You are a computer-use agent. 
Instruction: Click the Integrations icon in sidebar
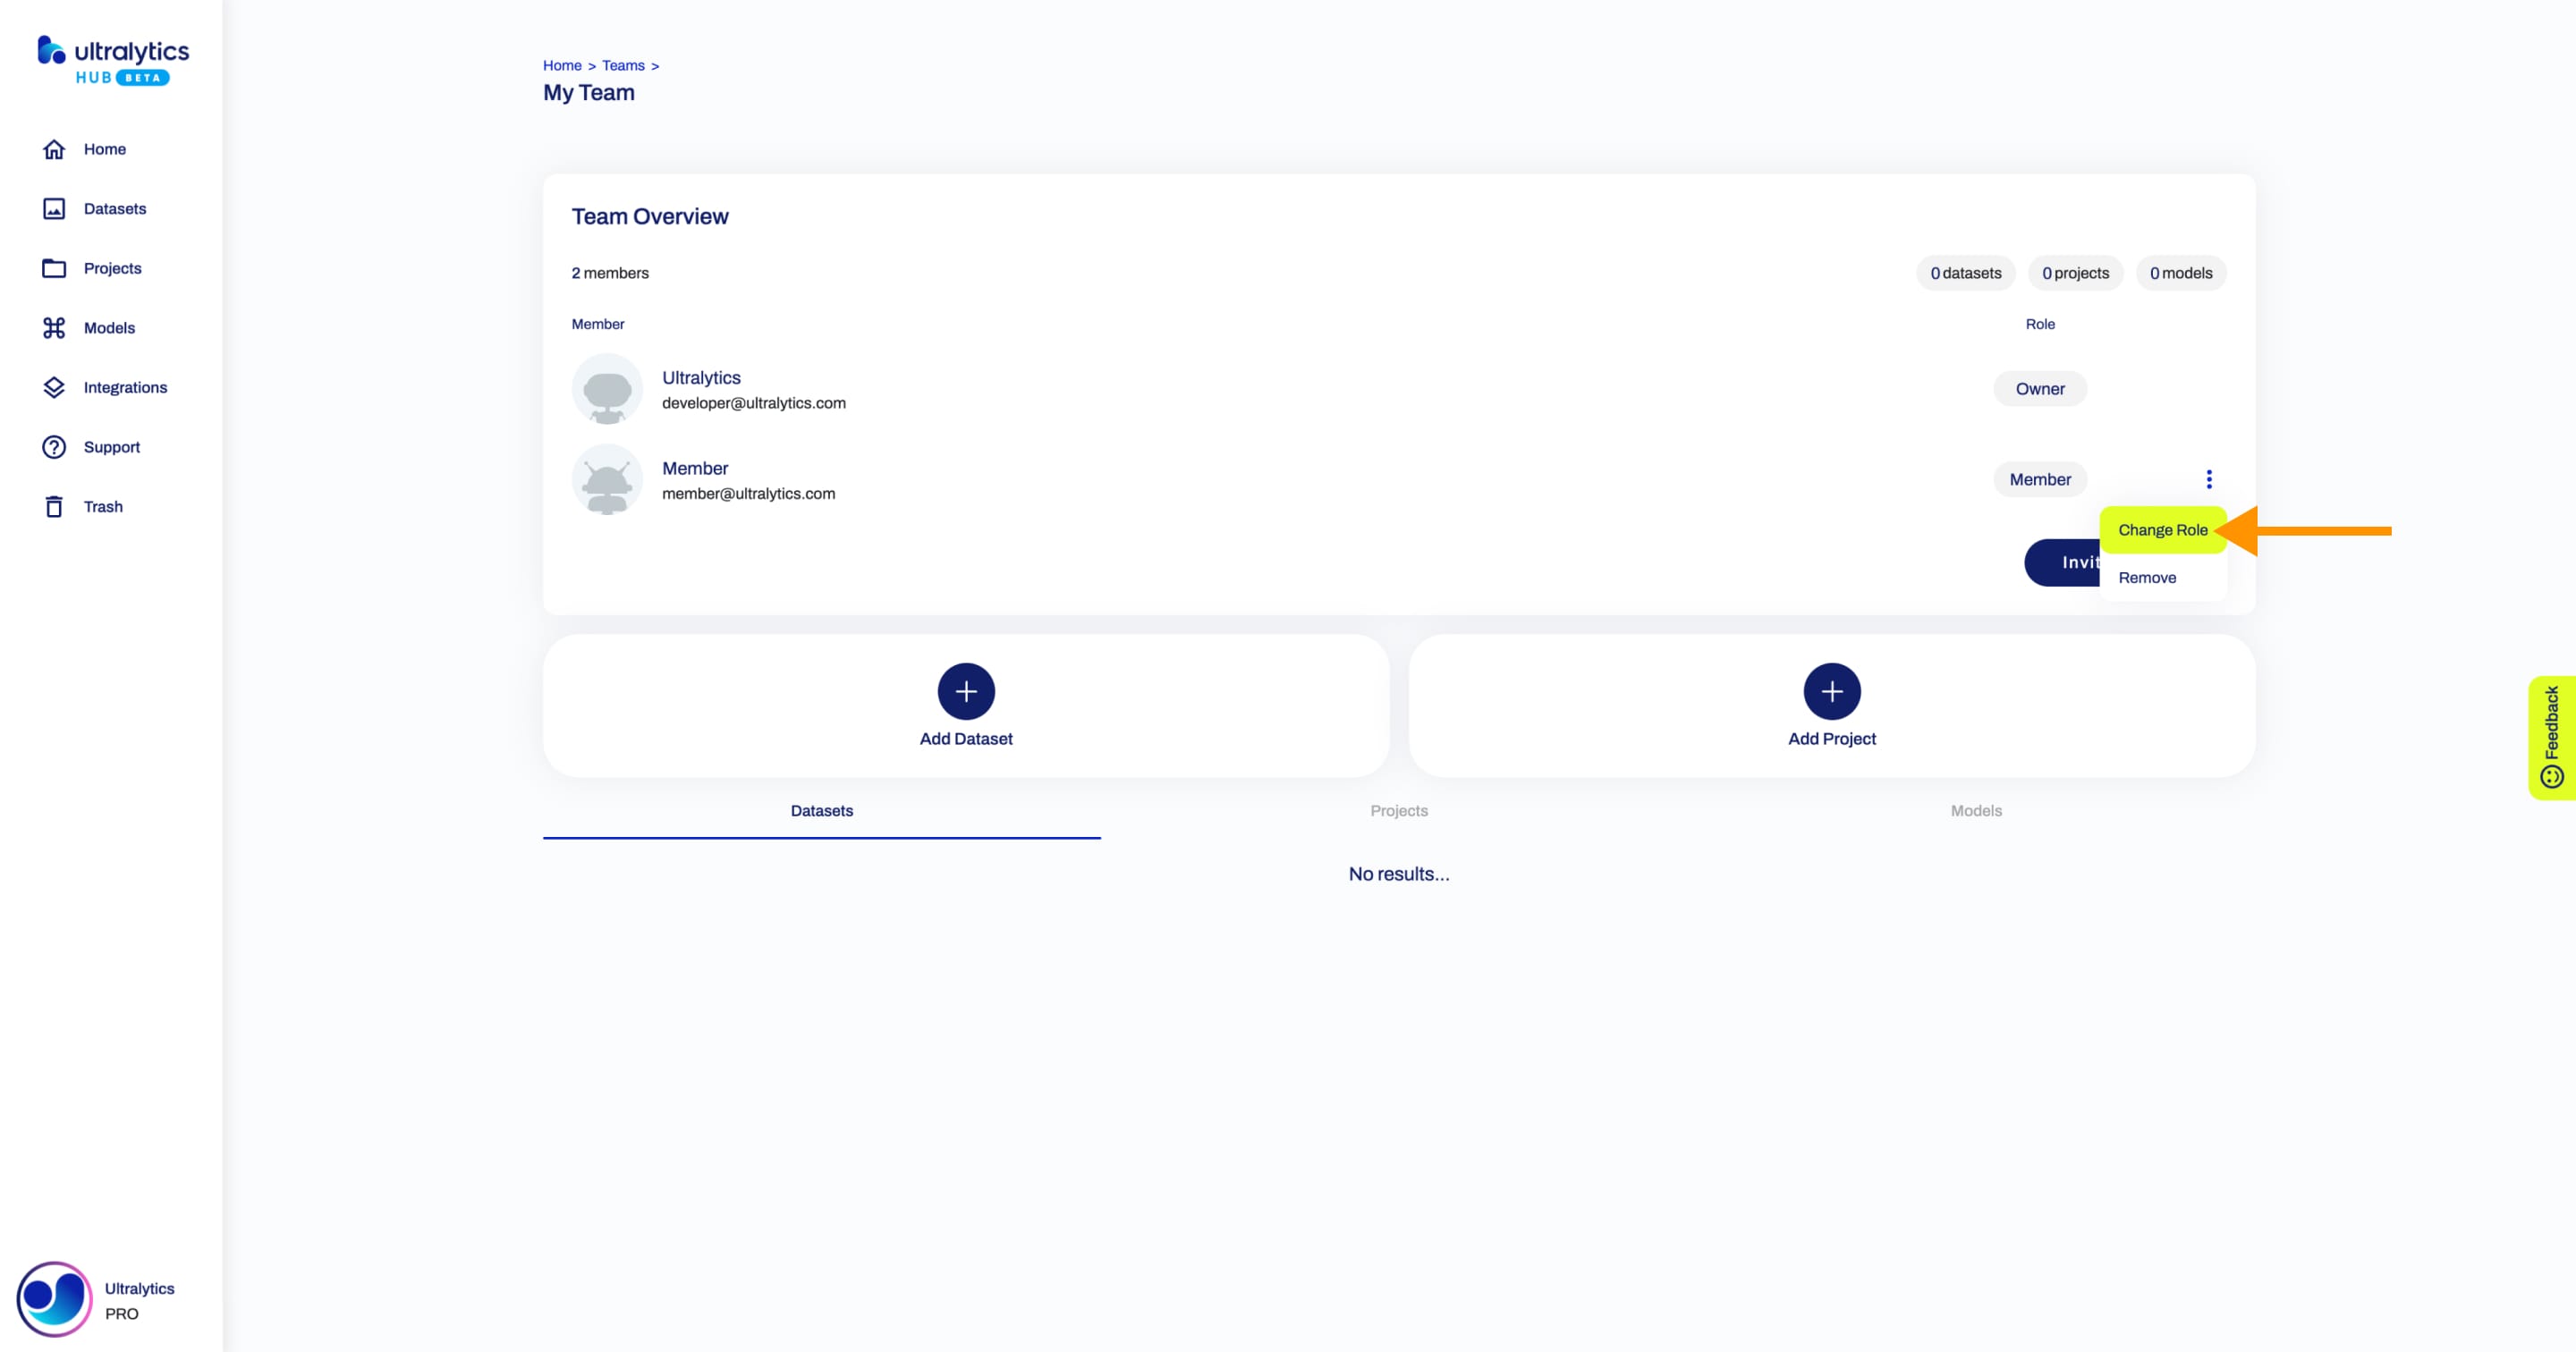(53, 386)
